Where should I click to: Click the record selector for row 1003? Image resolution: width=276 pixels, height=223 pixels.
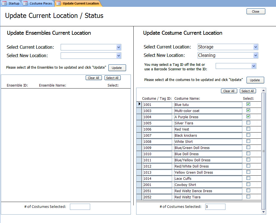click(x=139, y=111)
